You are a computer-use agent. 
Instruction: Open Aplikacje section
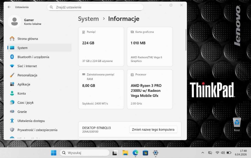pyautogui.click(x=39, y=84)
